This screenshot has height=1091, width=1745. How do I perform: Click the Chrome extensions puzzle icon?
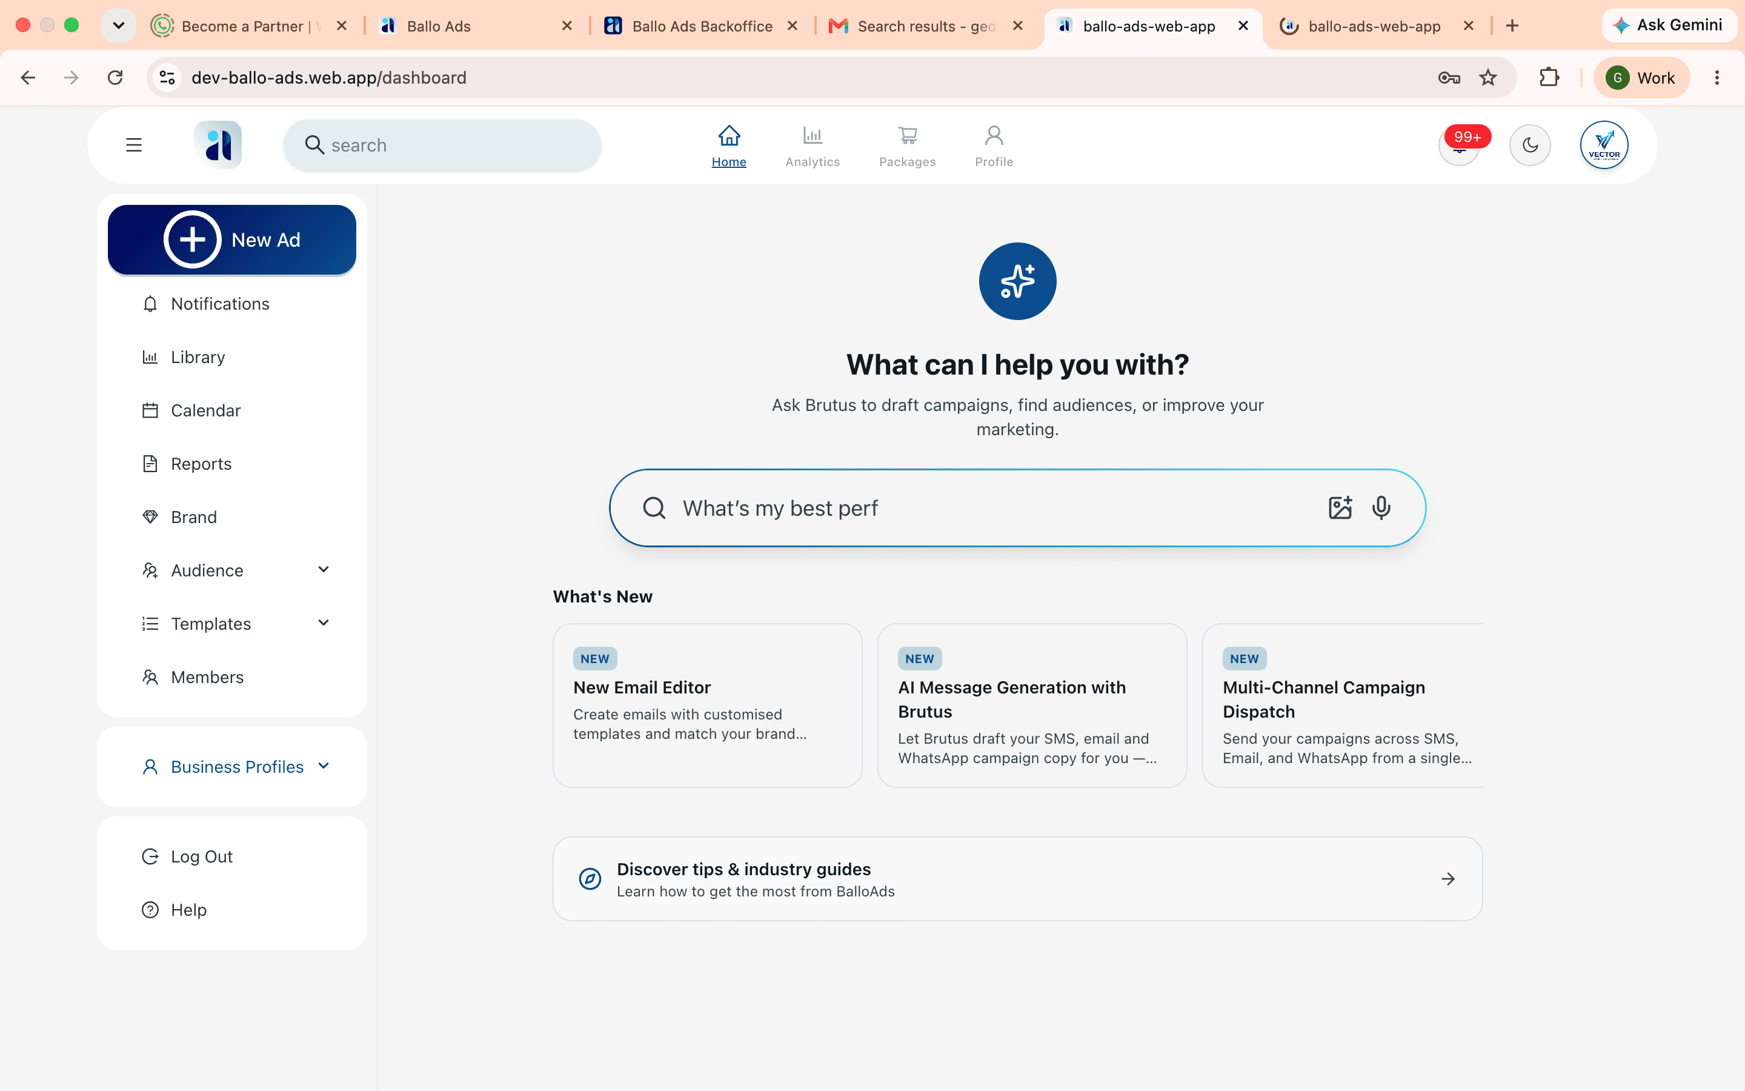[1549, 77]
